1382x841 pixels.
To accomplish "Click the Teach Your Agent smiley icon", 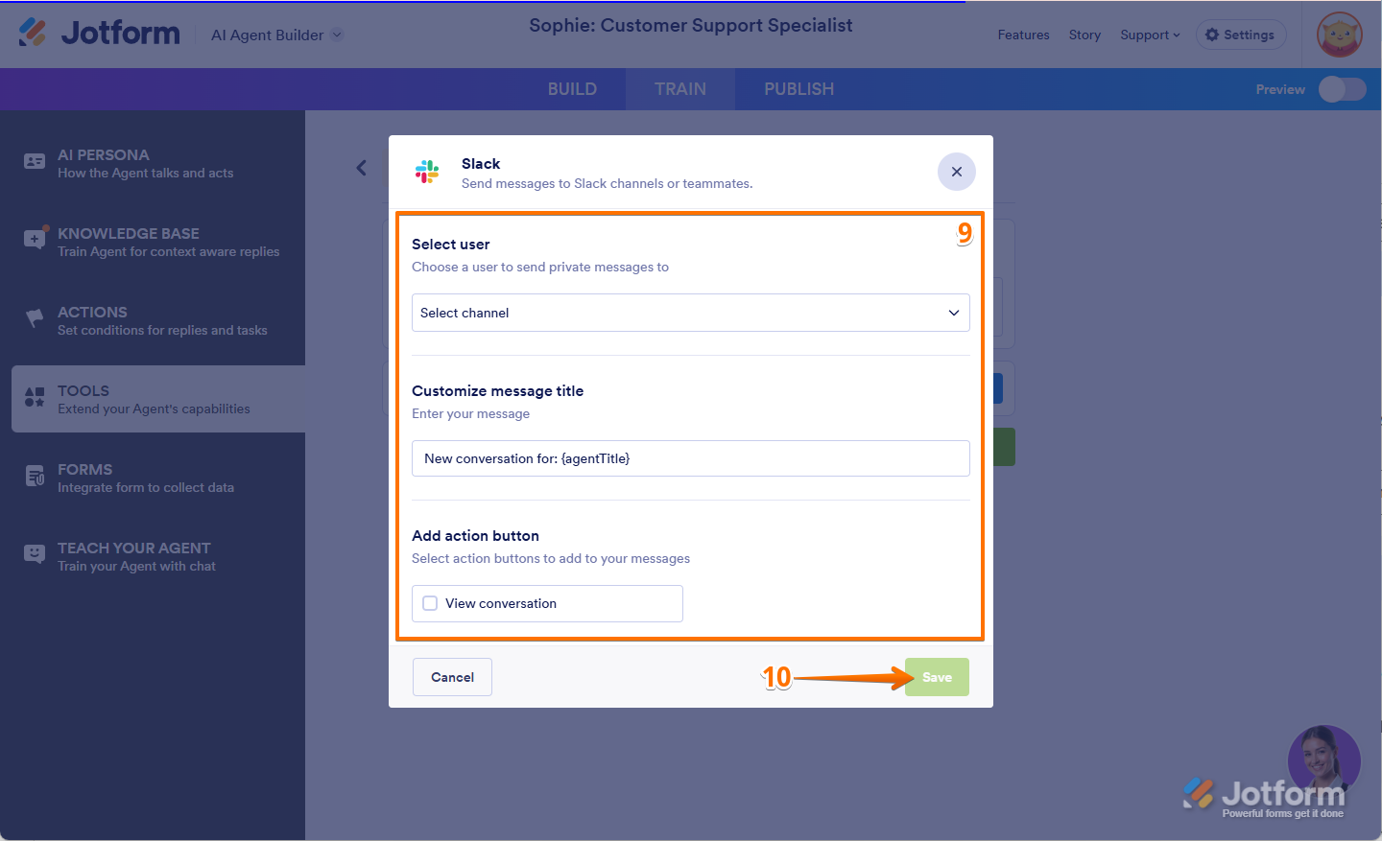I will click(x=35, y=554).
